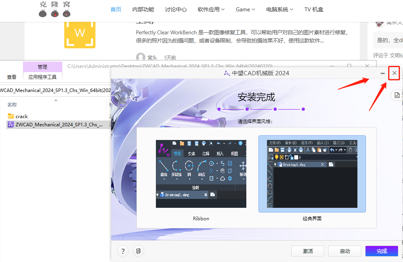Click the commenter avatar in sidebar
This screenshot has height=262, width=403.
(x=379, y=24)
